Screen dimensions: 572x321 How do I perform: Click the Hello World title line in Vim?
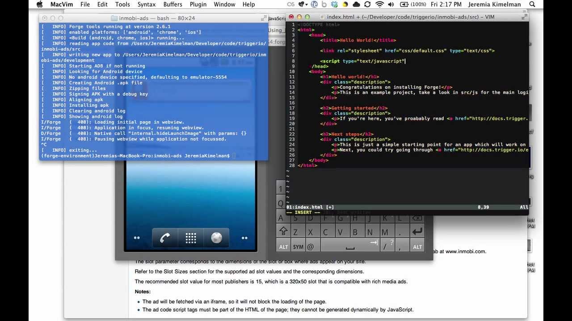pyautogui.click(x=358, y=40)
